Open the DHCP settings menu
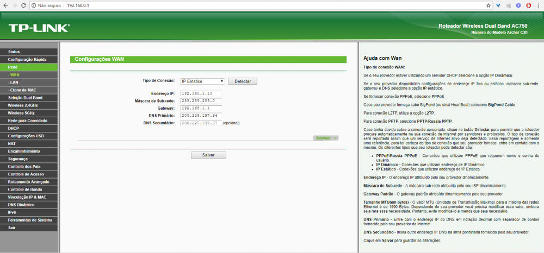Viewport: 544px width, 253px height. click(14, 128)
